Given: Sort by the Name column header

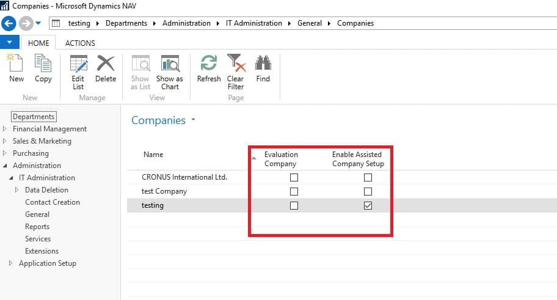Looking at the screenshot, I should coord(153,155).
